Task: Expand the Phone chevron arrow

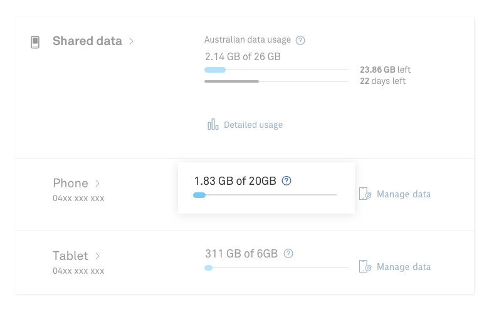Action: click(x=97, y=184)
